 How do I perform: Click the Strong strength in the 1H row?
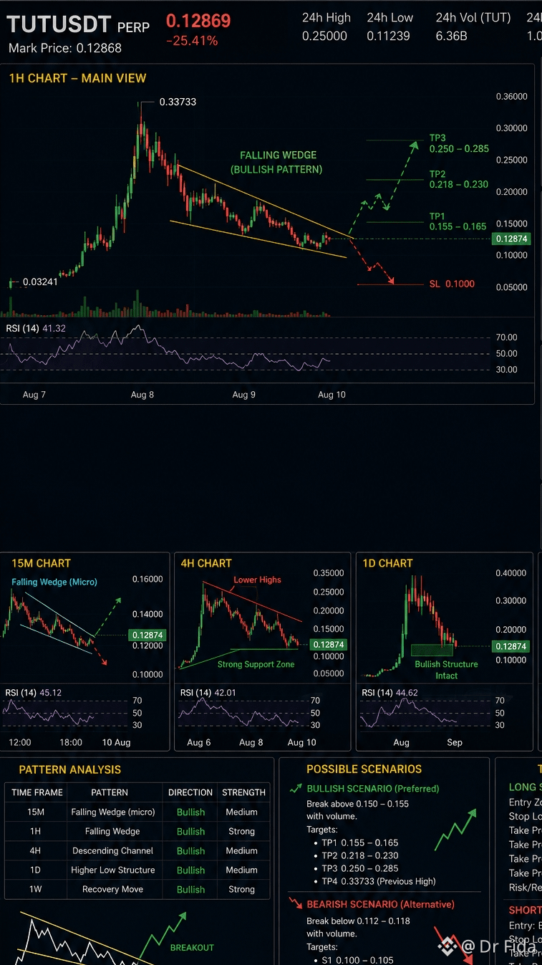(242, 831)
